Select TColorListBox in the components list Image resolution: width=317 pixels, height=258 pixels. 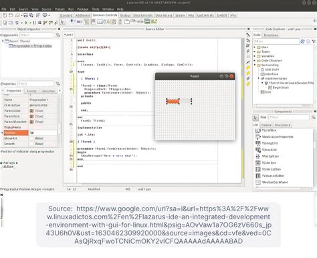[272, 169]
